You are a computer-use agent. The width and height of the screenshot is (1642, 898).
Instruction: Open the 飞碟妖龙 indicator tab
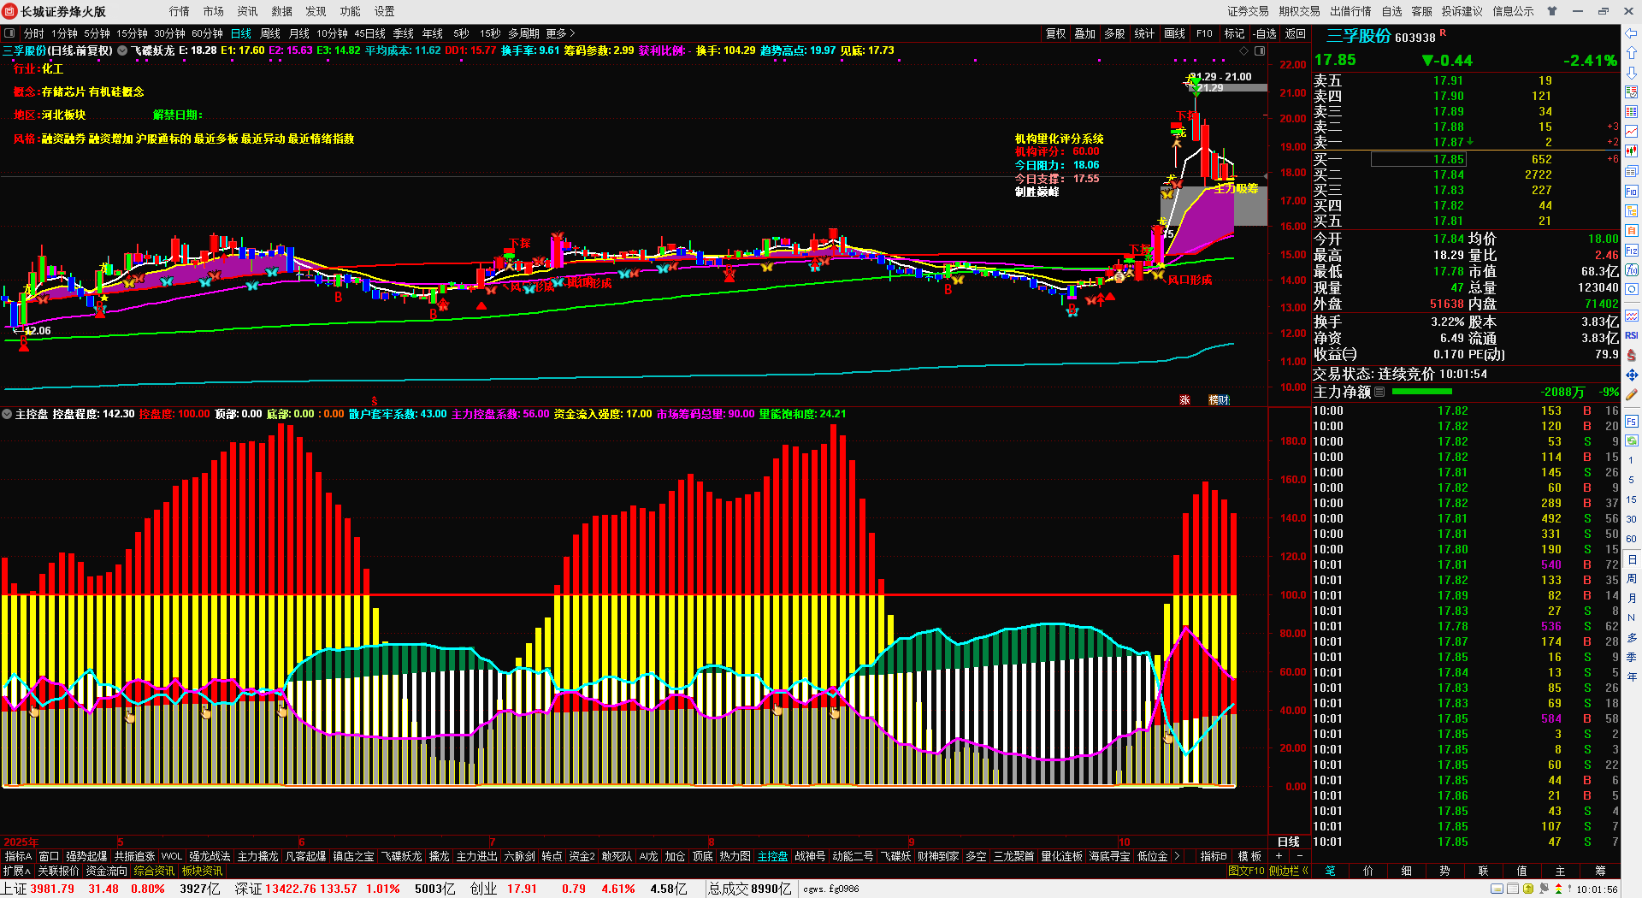pyautogui.click(x=401, y=856)
